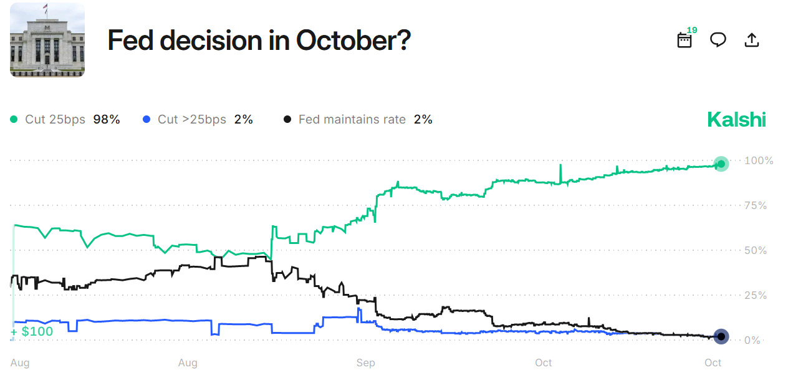The height and width of the screenshot is (380, 788).
Task: Open the calendar icon showing 19
Action: click(684, 39)
